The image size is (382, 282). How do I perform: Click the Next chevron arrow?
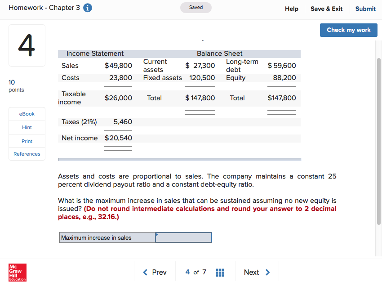tap(267, 272)
